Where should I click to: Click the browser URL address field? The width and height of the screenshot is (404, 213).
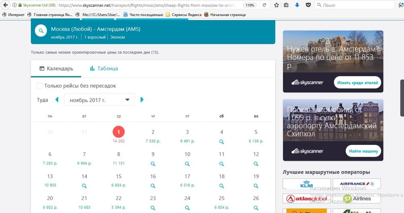(147, 5)
